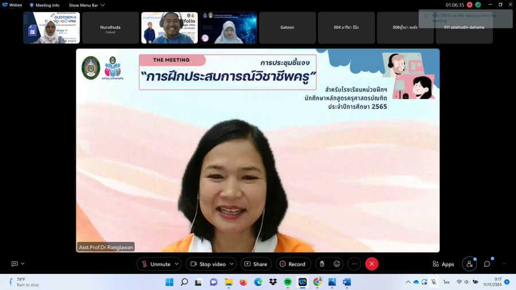Select Nurulhuda's participant thumbnail
This screenshot has width=516, height=290.
coord(110,28)
